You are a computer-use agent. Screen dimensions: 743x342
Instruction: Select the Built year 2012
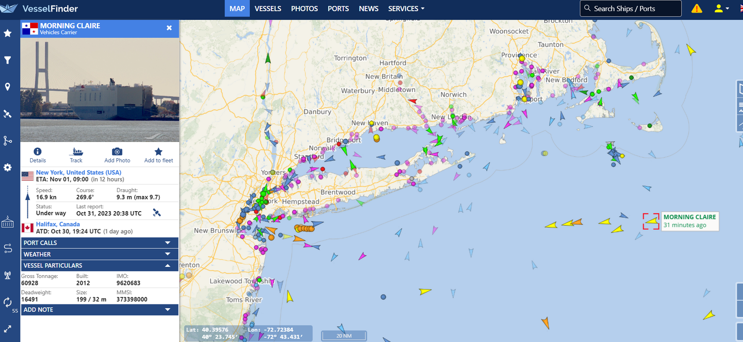pyautogui.click(x=83, y=283)
